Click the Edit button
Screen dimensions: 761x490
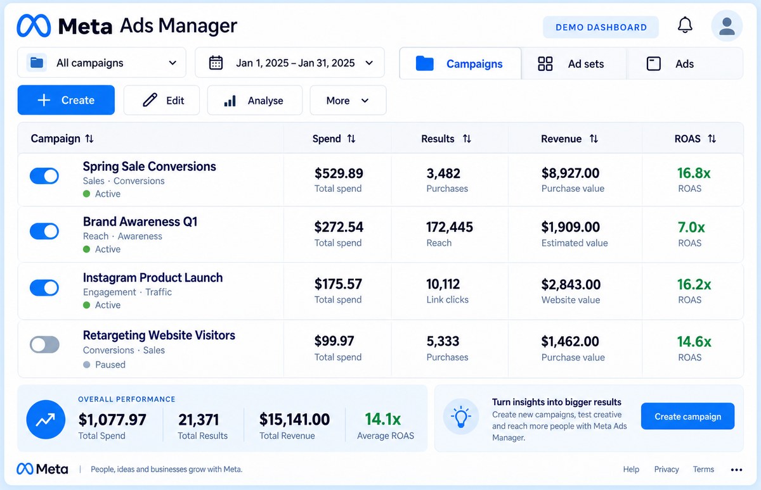[x=162, y=101]
